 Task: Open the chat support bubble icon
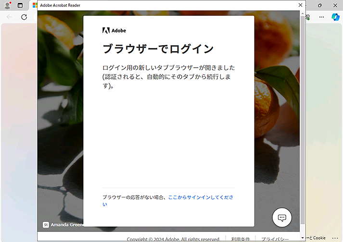tap(282, 218)
